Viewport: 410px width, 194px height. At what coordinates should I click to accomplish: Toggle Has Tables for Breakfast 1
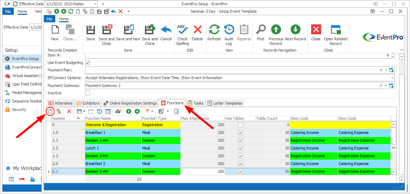(x=241, y=133)
